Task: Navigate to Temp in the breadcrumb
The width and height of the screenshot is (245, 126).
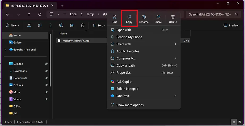Action: (x=90, y=14)
